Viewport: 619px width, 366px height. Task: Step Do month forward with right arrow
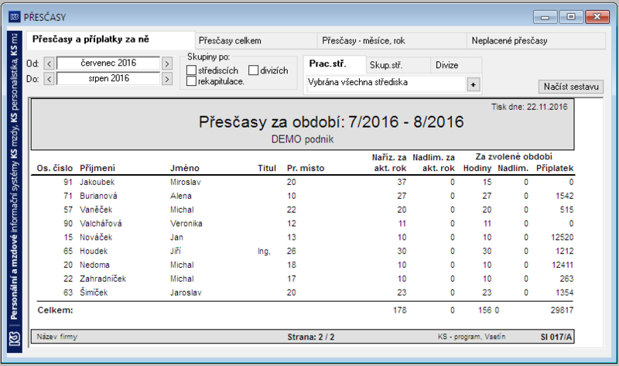(167, 79)
